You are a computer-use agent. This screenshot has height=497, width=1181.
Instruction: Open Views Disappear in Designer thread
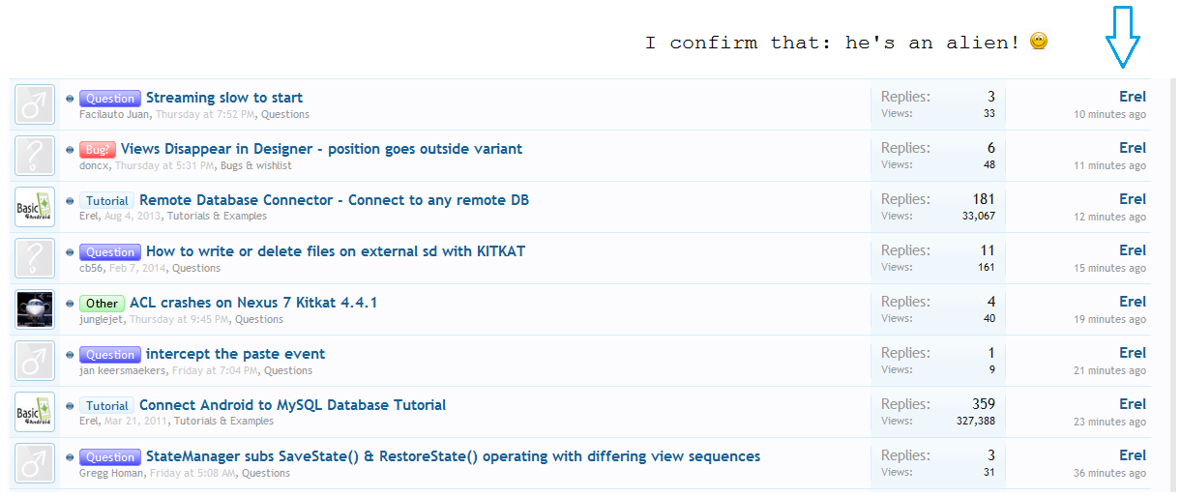[x=321, y=149]
